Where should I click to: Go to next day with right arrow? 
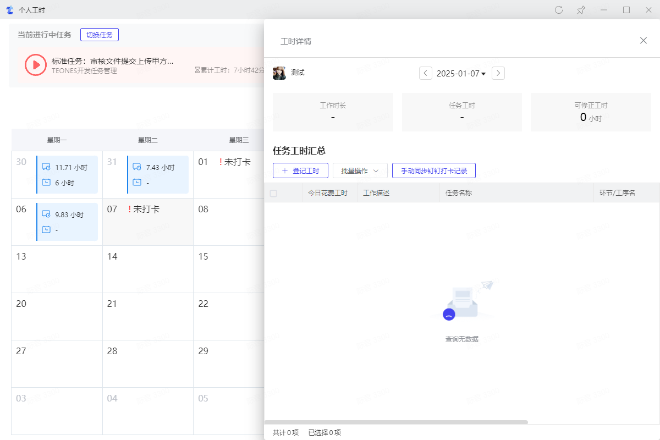498,73
